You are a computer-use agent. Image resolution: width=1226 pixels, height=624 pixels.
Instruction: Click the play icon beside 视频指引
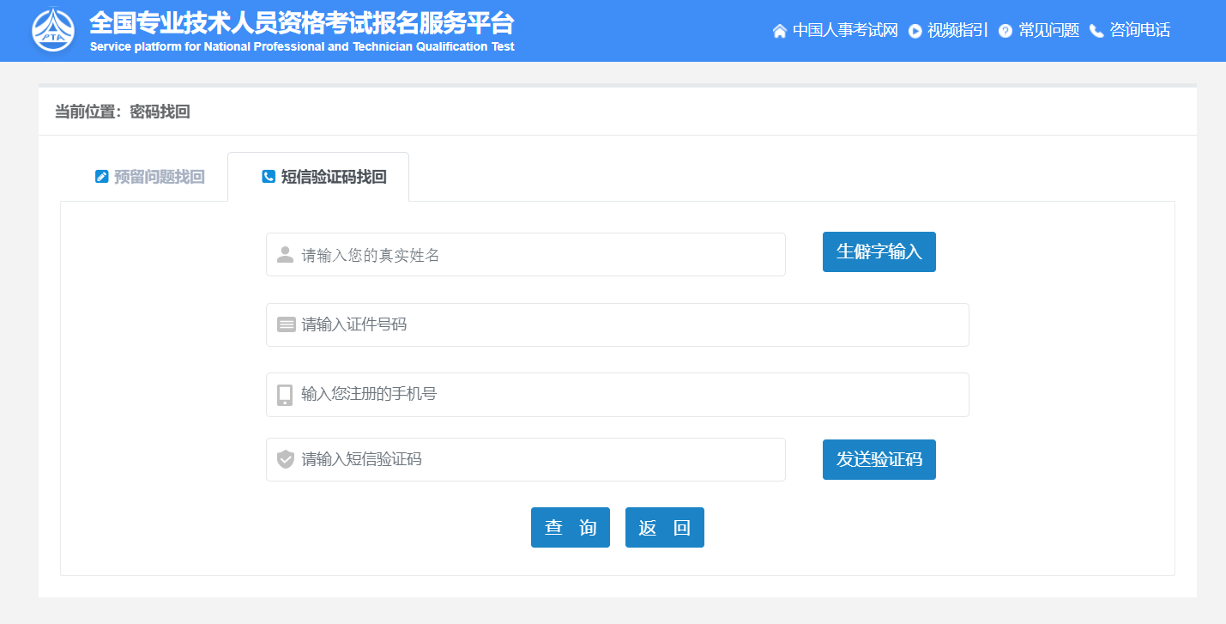coord(915,31)
